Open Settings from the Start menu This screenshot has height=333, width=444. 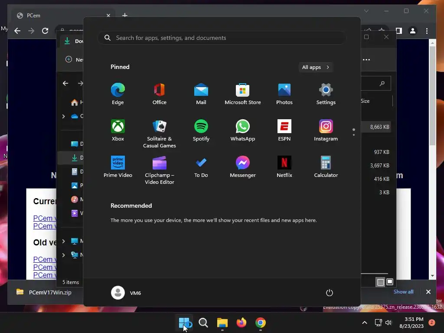(x=326, y=94)
